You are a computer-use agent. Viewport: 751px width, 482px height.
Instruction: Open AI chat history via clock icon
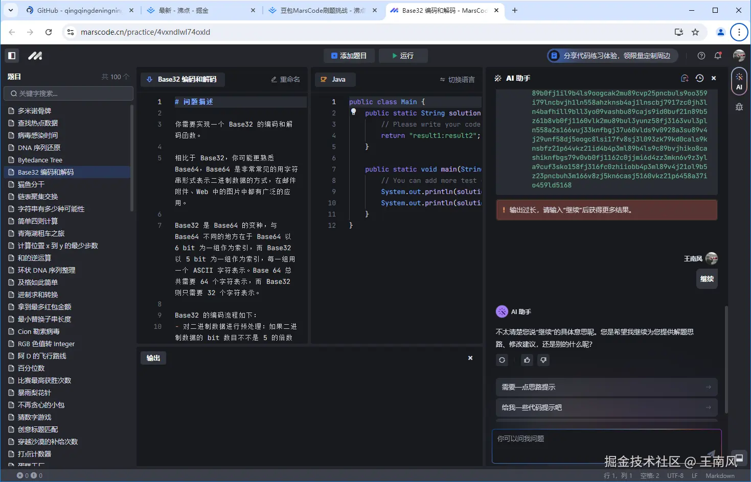point(699,78)
